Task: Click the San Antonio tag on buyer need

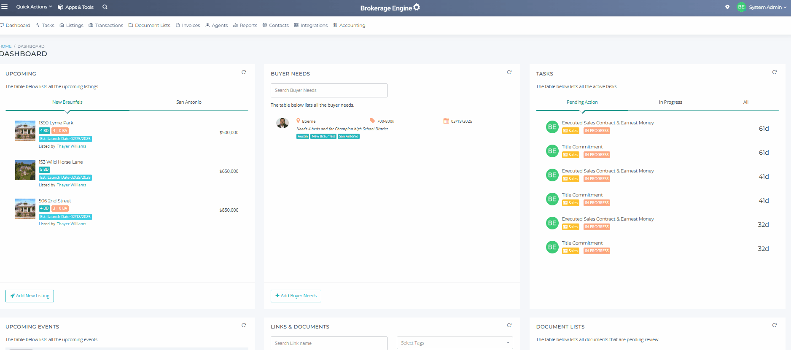Action: [348, 136]
